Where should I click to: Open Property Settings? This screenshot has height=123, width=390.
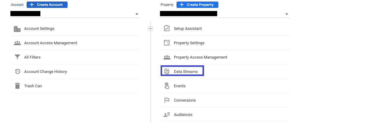tap(225, 43)
